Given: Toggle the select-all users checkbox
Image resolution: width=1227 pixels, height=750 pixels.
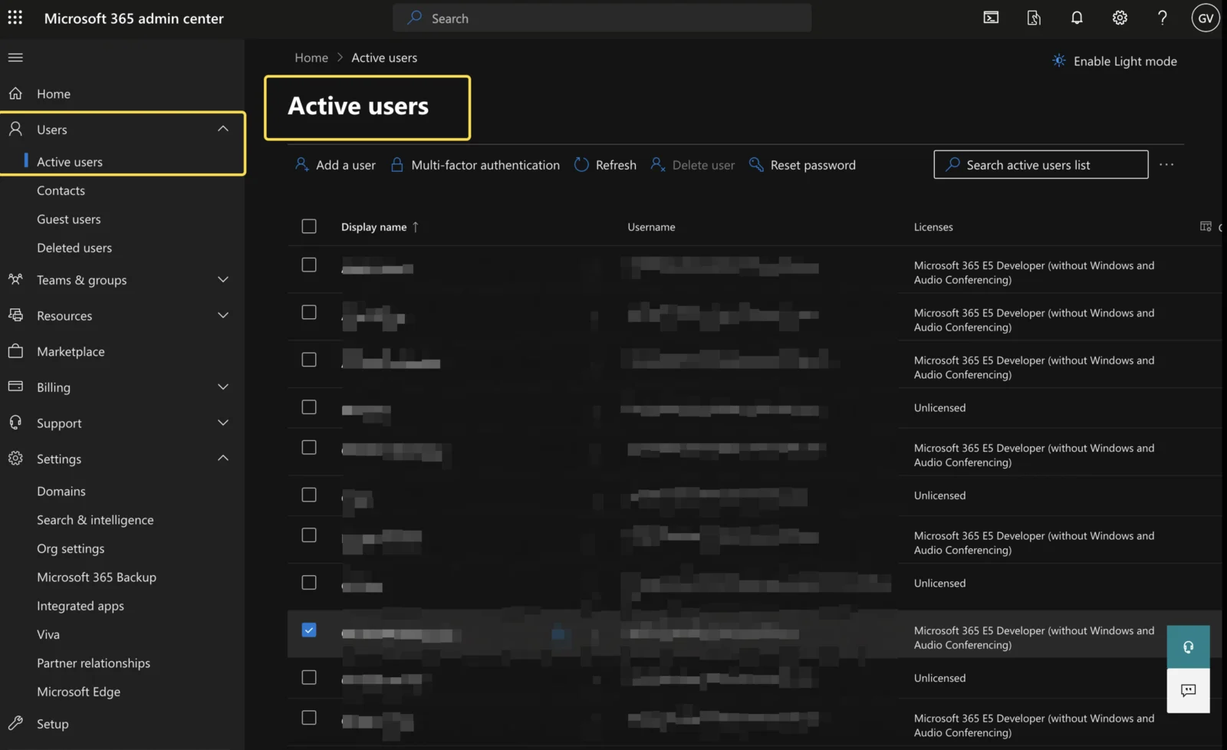Looking at the screenshot, I should pyautogui.click(x=309, y=226).
